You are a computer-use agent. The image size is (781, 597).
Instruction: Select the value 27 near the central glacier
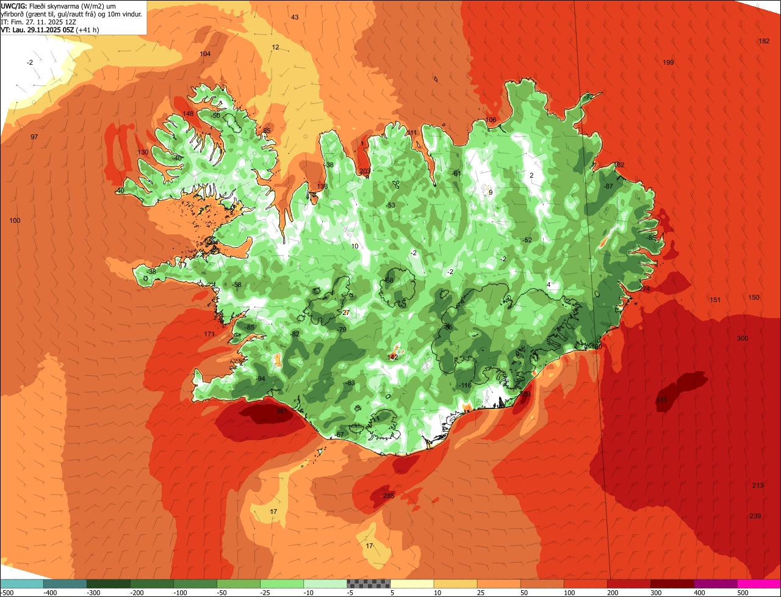(x=346, y=313)
